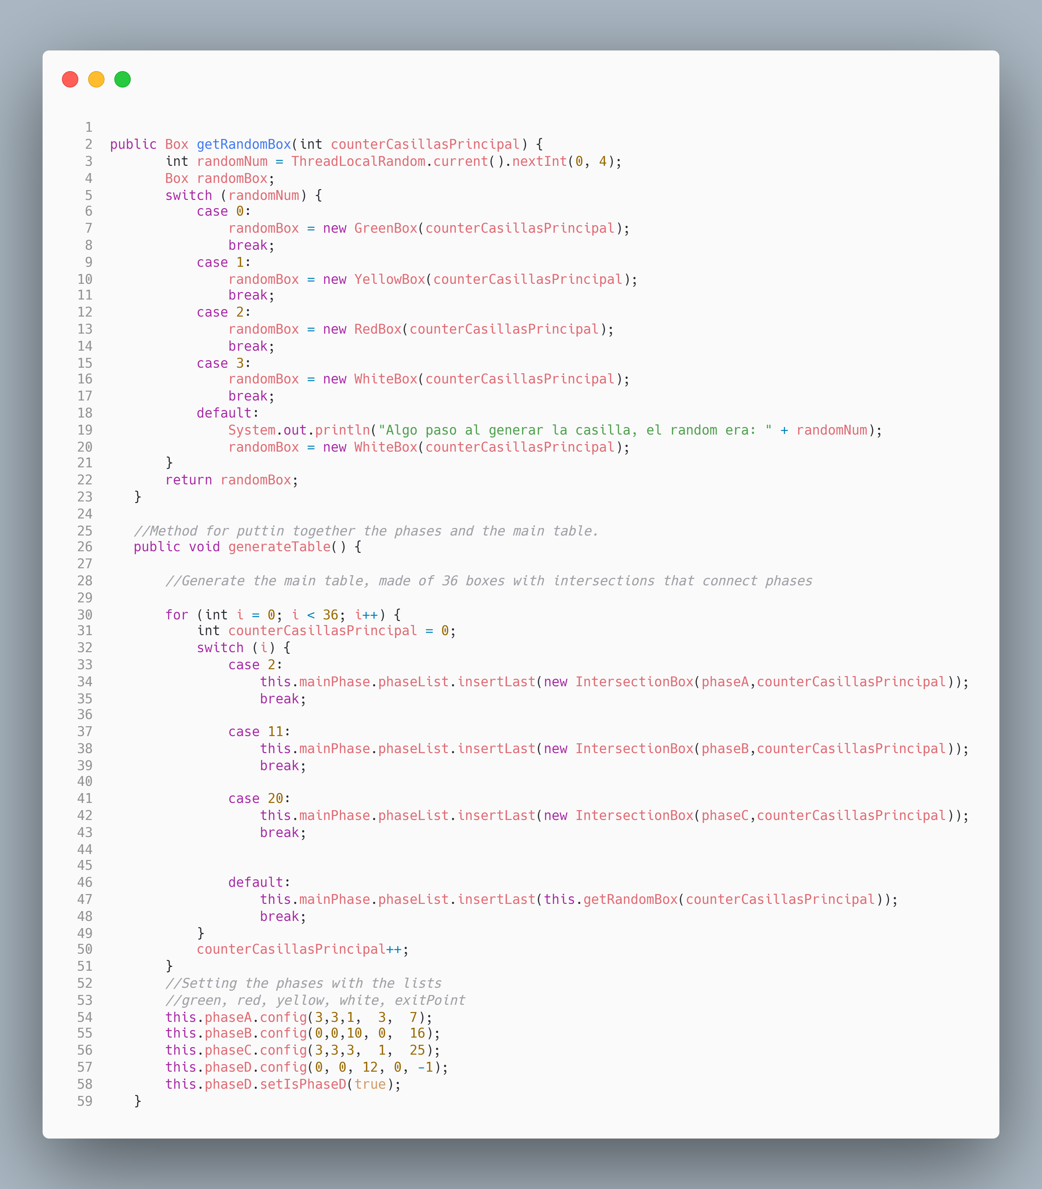Click phaseC argument in the IntersectionBox call

click(724, 815)
